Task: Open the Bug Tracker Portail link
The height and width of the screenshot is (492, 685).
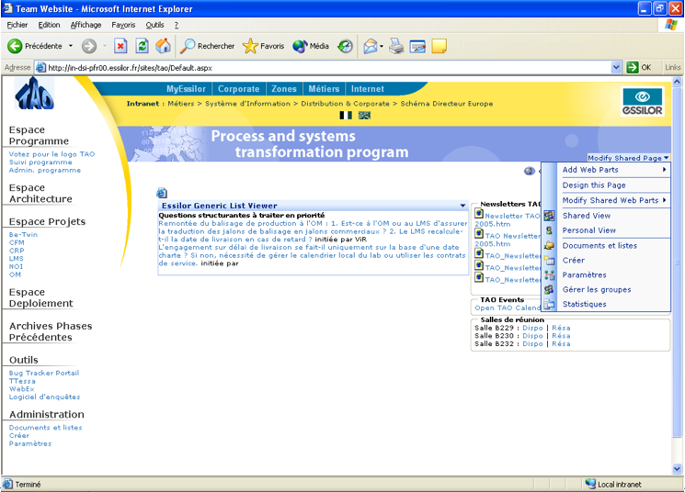Action: pyautogui.click(x=44, y=373)
